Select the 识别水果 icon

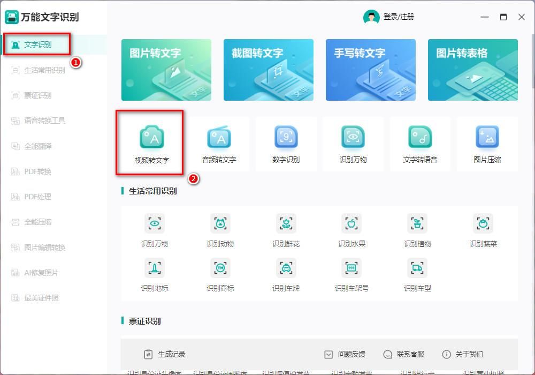click(x=351, y=230)
